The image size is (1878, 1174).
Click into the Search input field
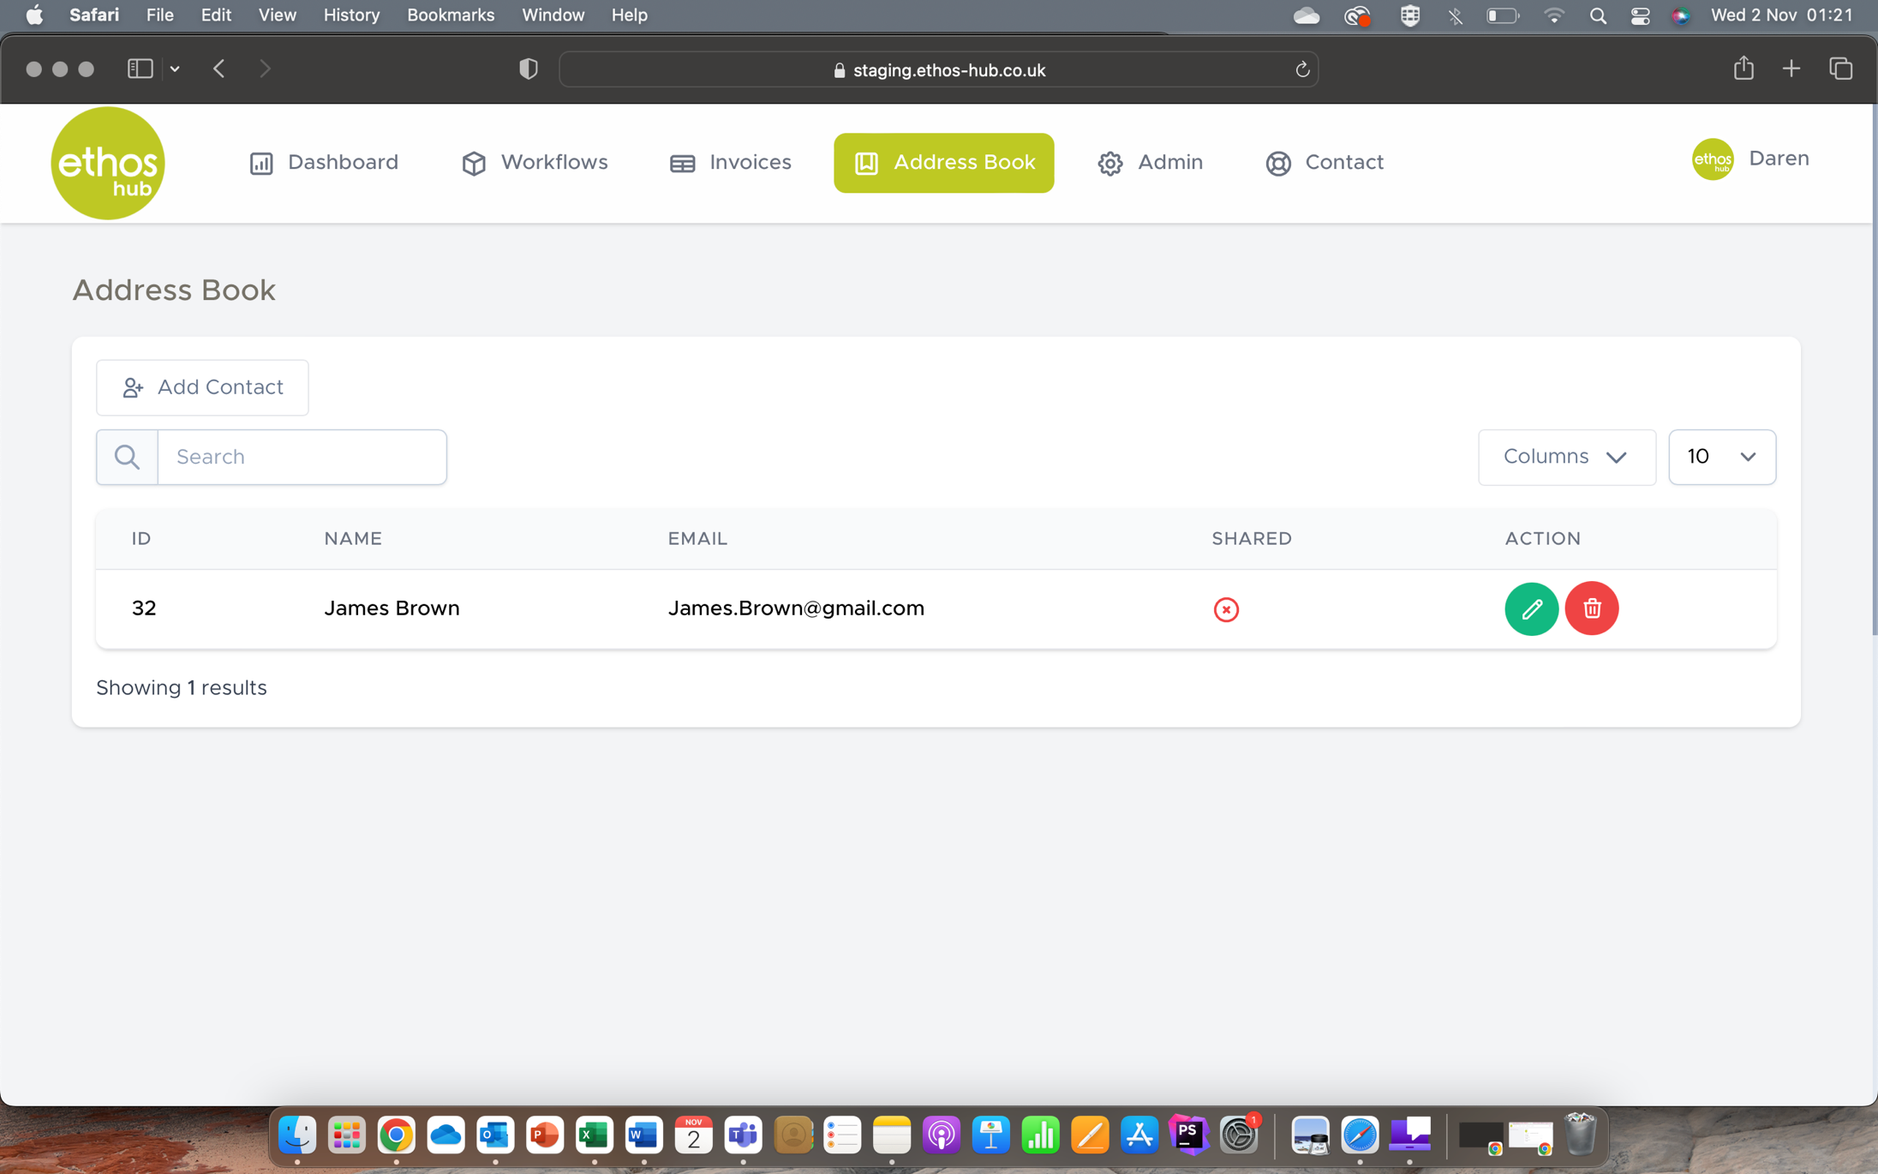302,457
